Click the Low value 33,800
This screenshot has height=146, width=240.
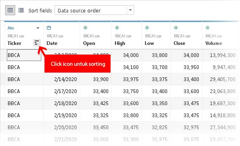pos(159,55)
